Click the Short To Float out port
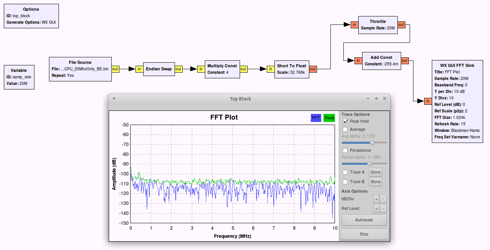490x250 pixels. [x=313, y=69]
